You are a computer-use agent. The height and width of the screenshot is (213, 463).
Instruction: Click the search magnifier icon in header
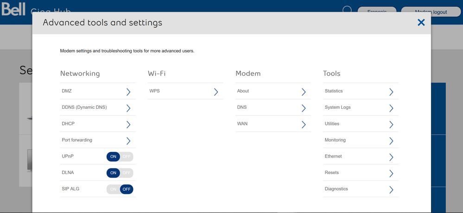click(x=347, y=9)
